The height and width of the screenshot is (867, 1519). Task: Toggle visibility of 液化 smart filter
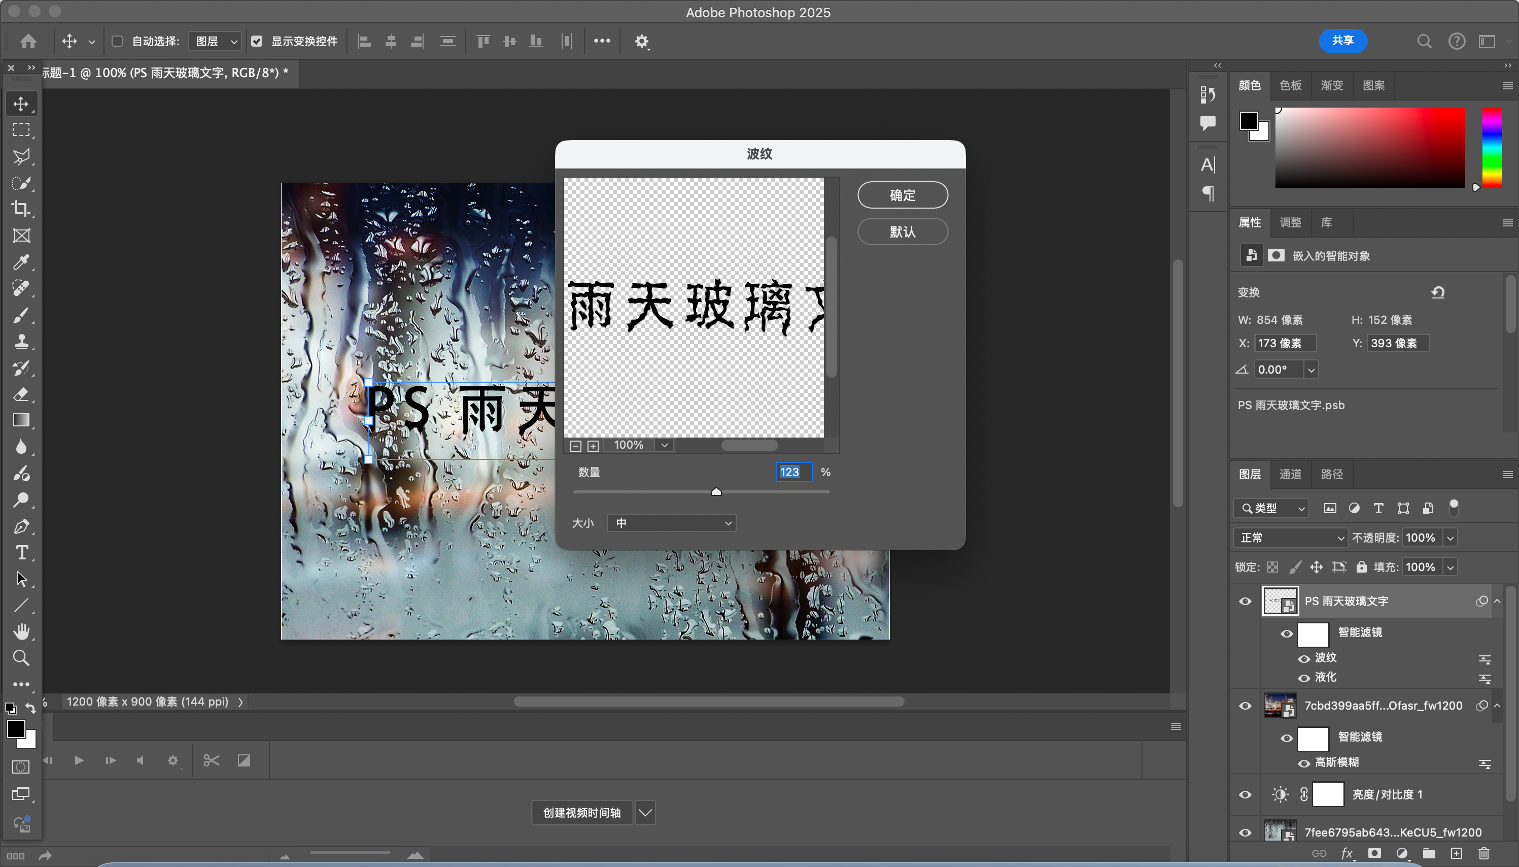click(x=1303, y=678)
